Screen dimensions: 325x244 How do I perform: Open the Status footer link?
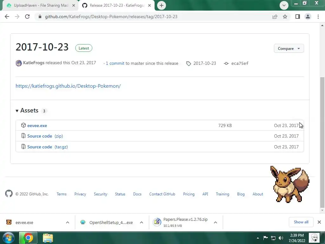[x=120, y=194]
